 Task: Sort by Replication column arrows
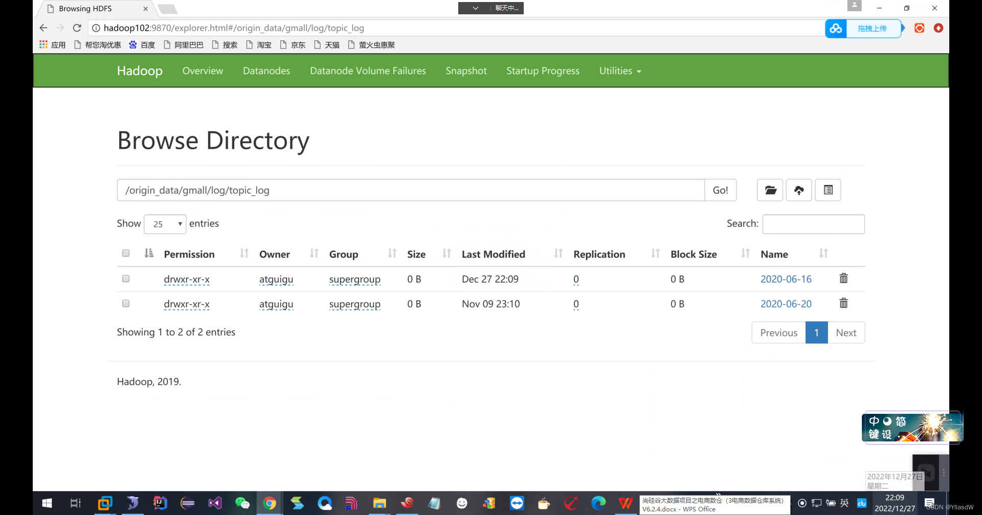655,253
